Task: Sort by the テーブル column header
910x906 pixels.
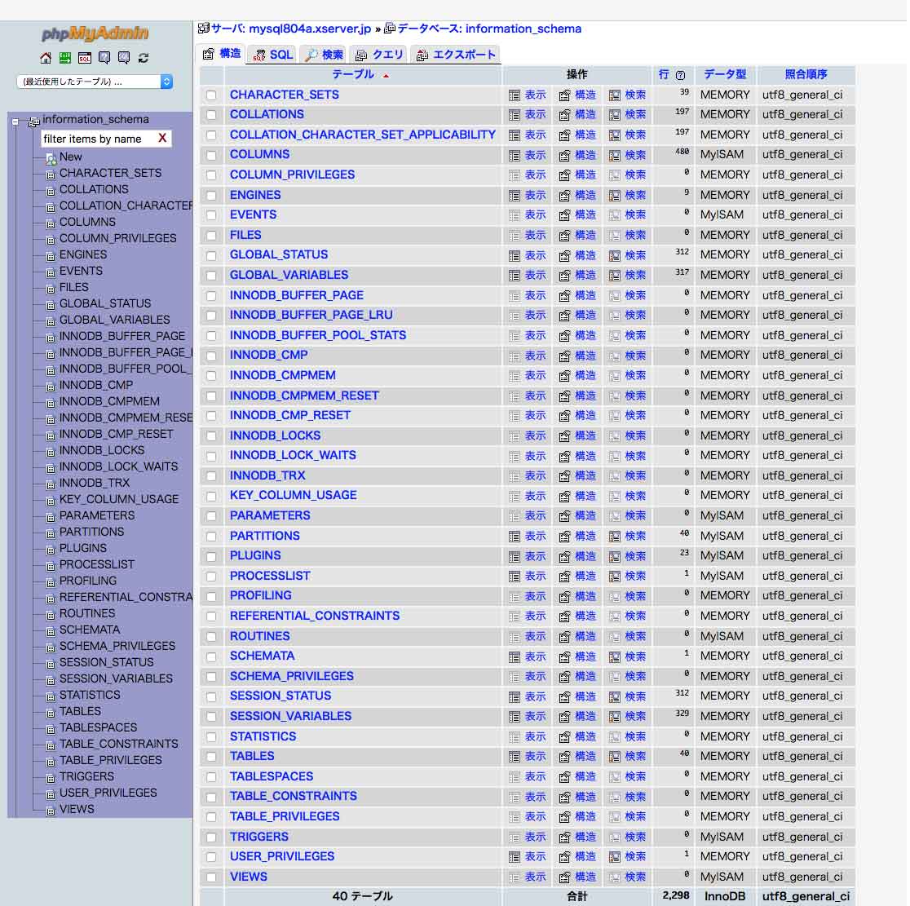Action: click(353, 74)
